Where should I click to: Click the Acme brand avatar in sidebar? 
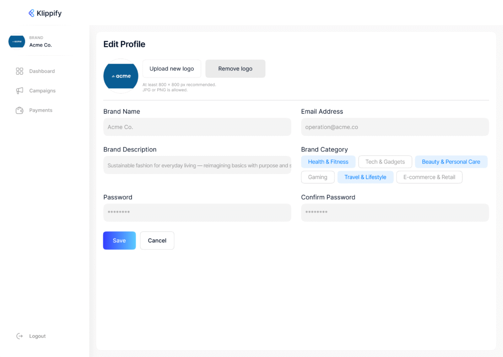[x=17, y=41]
